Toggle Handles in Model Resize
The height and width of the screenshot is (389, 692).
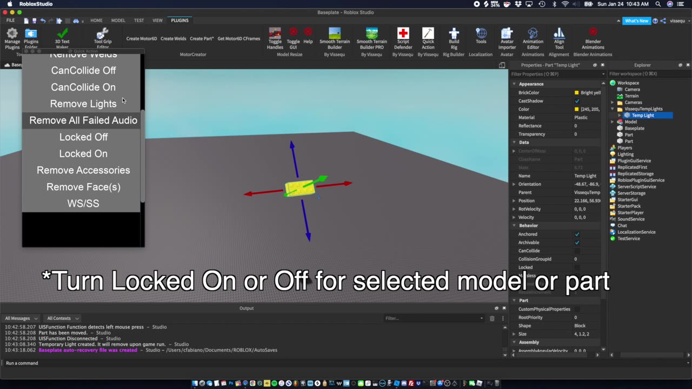click(x=275, y=38)
